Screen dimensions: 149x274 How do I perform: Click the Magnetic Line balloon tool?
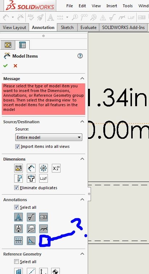pyautogui.click(x=94, y=17)
